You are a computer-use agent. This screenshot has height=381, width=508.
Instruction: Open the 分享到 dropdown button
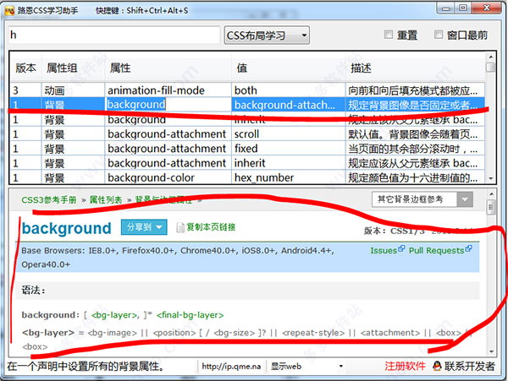(144, 227)
